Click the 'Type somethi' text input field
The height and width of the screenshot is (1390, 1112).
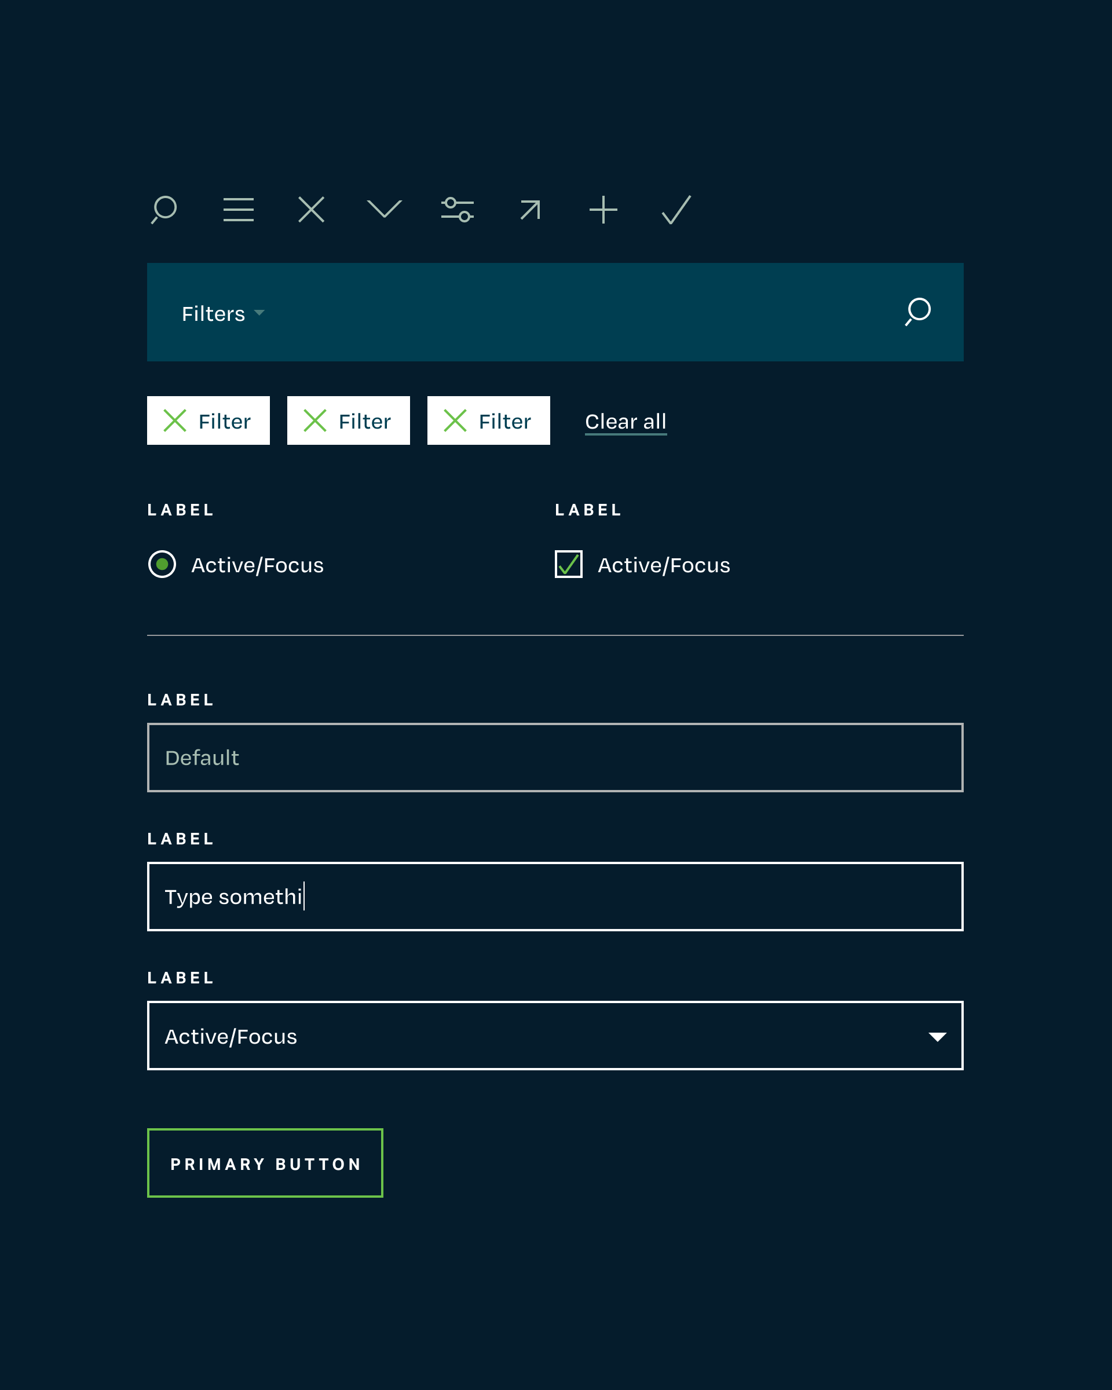(555, 896)
